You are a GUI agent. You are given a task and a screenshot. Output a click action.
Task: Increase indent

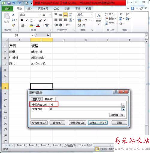coord(61,25)
